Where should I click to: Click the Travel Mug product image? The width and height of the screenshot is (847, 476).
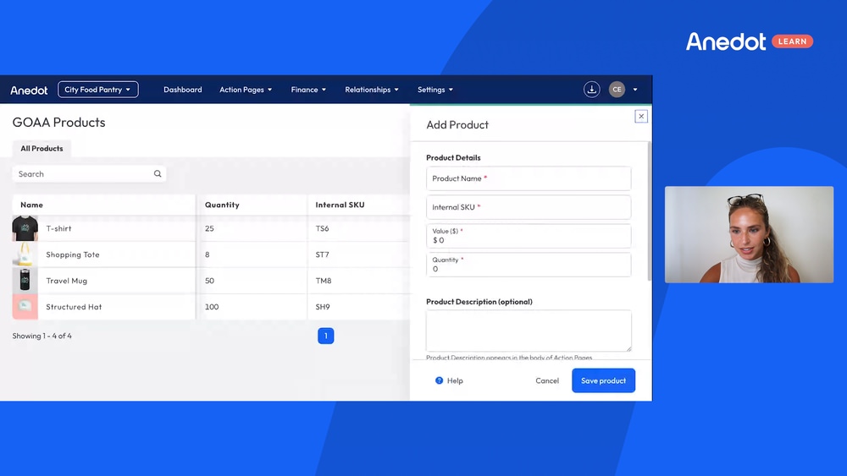[x=25, y=281]
